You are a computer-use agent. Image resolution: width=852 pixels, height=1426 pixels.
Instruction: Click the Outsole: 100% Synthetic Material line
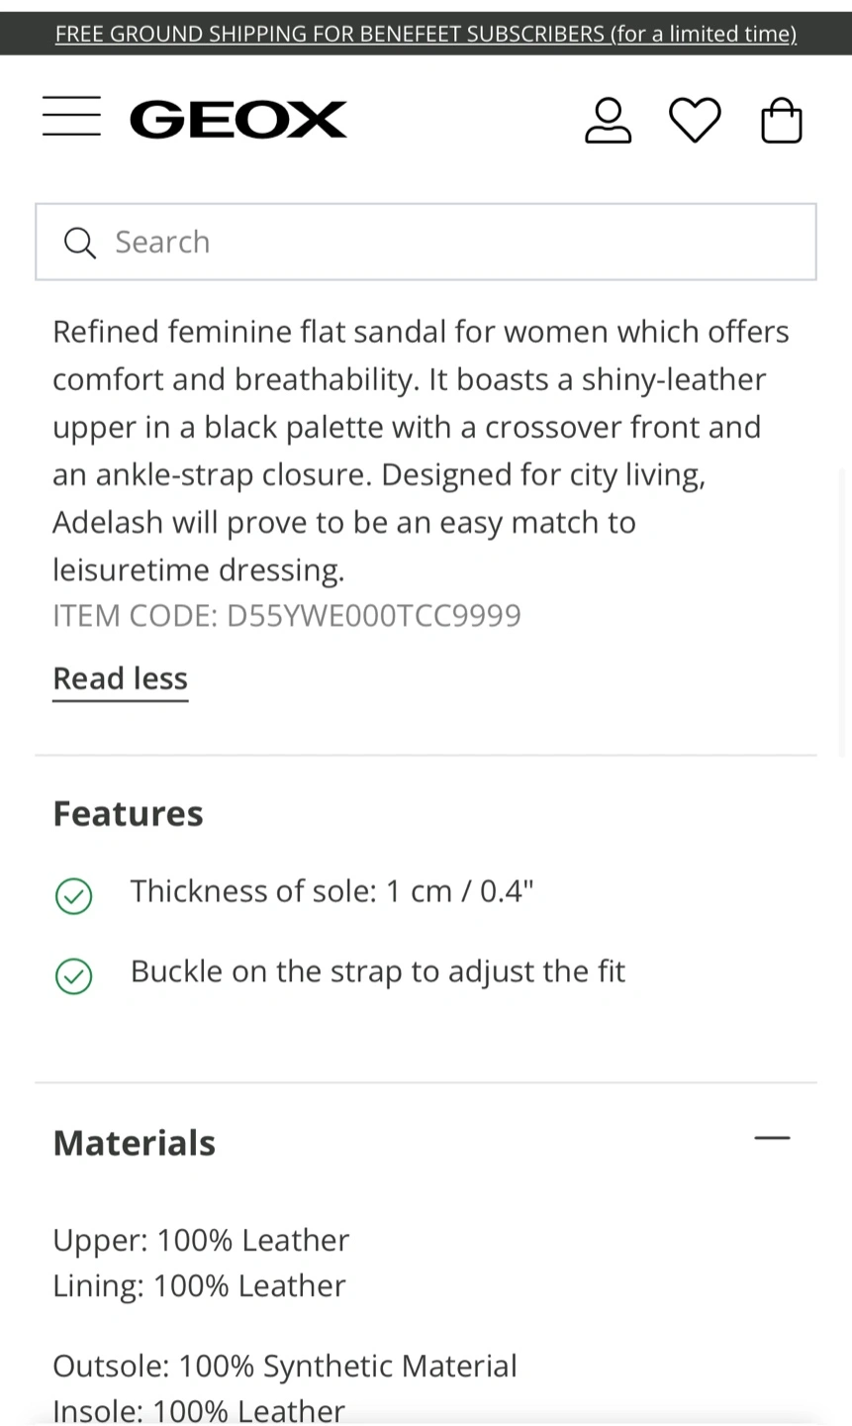pos(285,1367)
